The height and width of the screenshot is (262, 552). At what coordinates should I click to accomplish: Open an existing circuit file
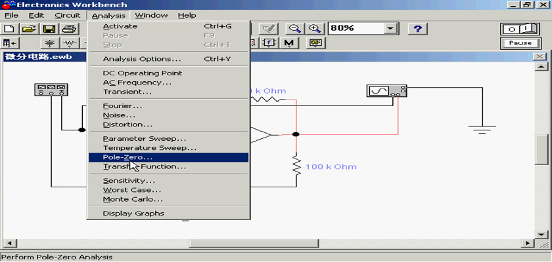click(x=30, y=29)
